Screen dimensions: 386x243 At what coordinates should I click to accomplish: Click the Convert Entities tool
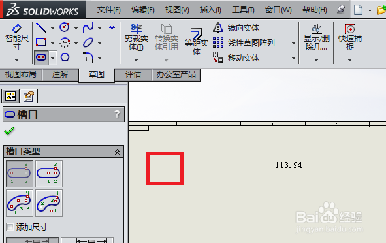pyautogui.click(x=167, y=37)
